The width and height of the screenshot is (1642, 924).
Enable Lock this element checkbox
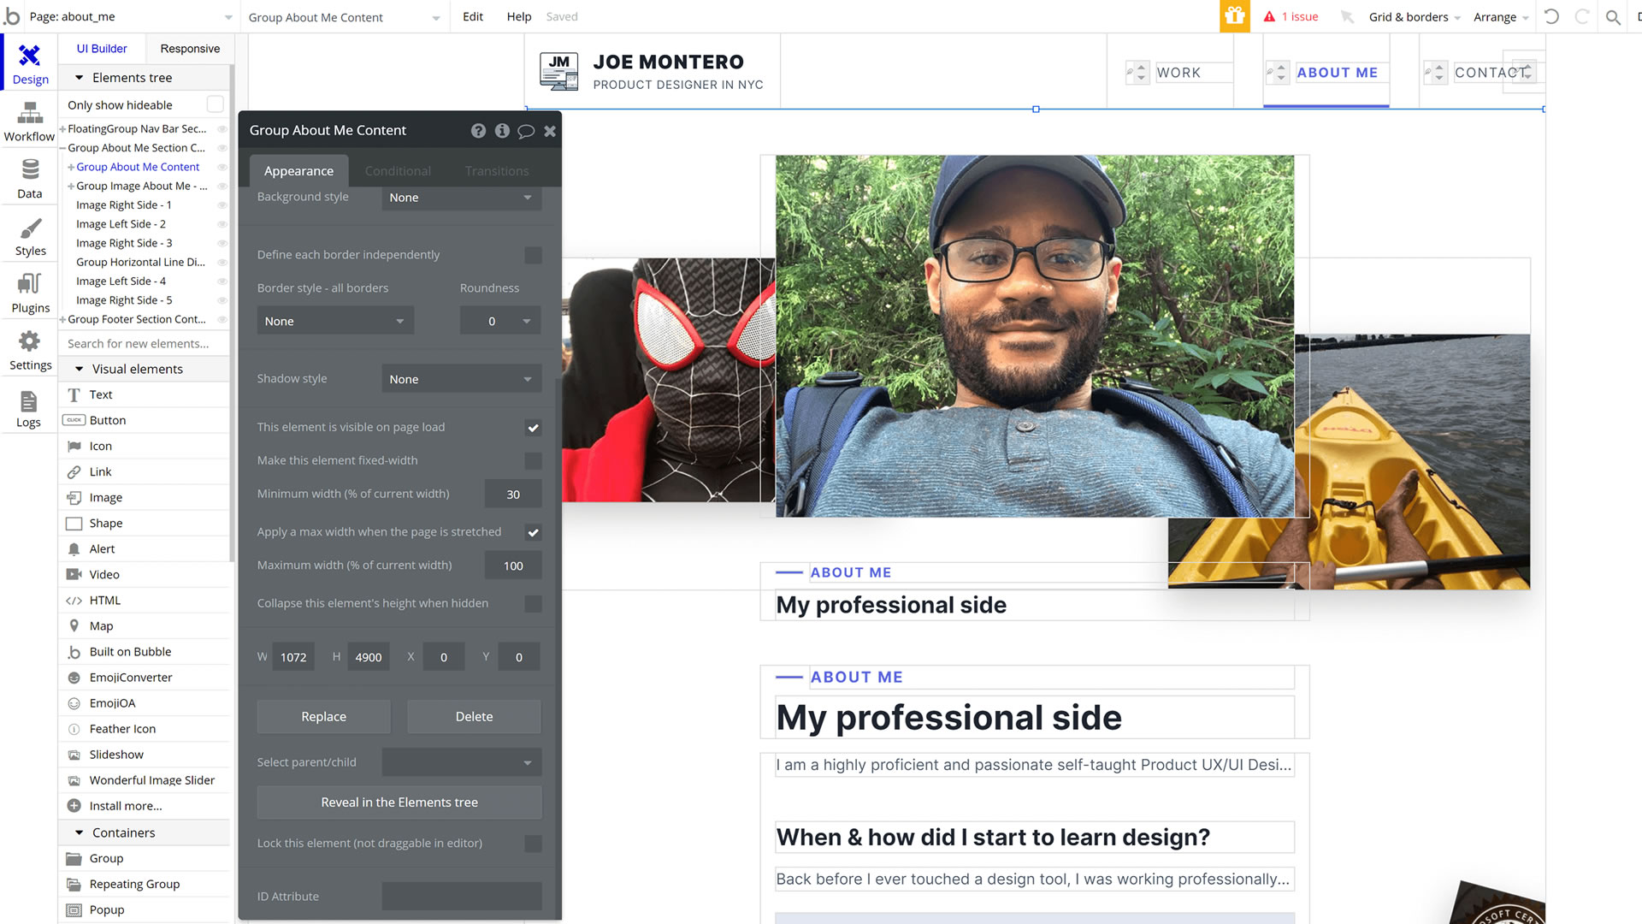tap(533, 844)
